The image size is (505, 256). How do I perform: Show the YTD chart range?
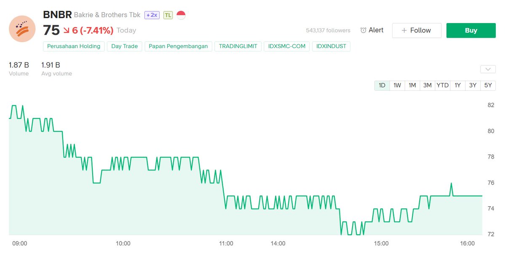click(443, 86)
